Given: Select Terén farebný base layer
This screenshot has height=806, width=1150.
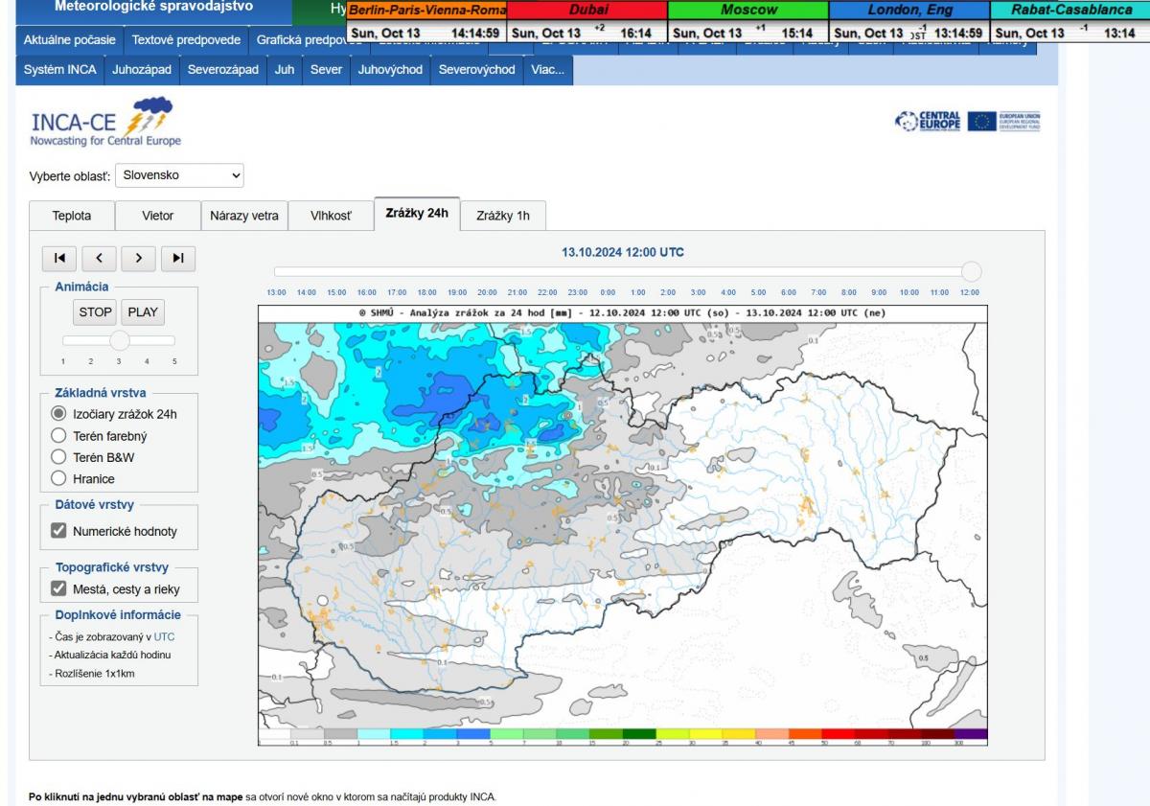Looking at the screenshot, I should point(58,436).
